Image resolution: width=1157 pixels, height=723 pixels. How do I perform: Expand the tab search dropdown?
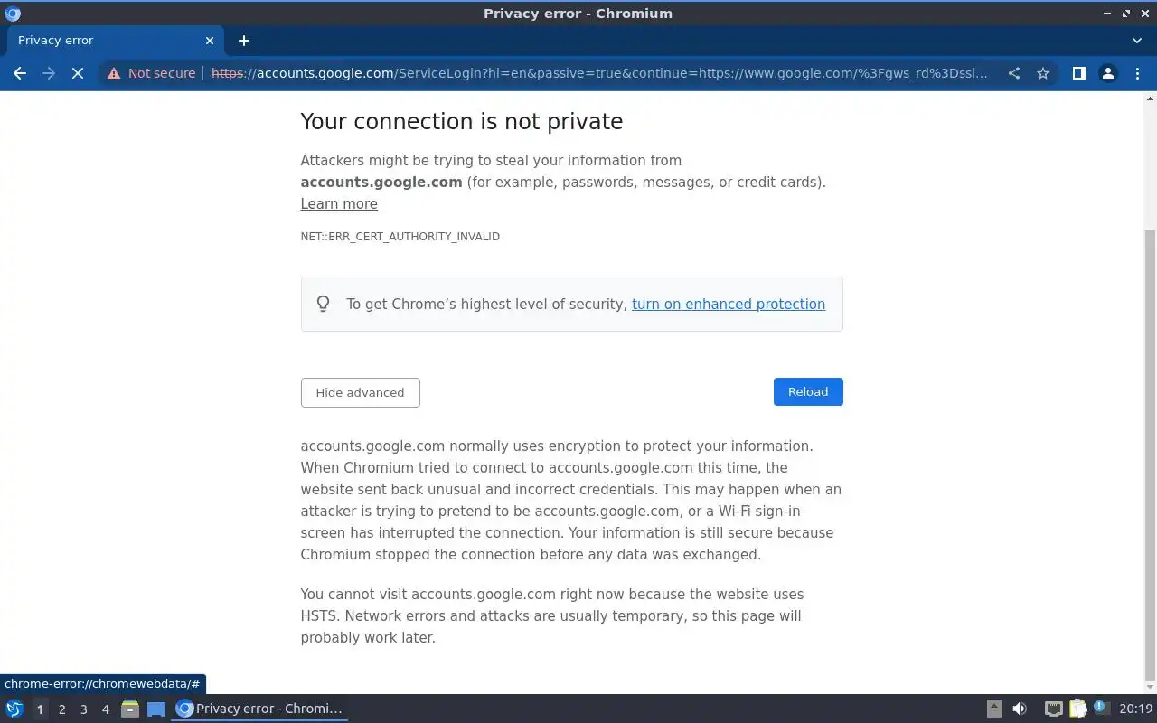(x=1136, y=41)
